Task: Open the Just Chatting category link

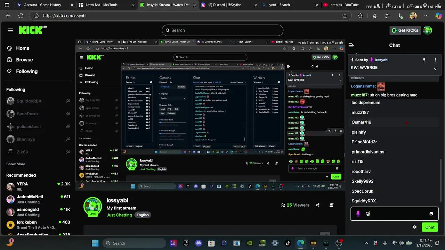Action: pyautogui.click(x=119, y=215)
